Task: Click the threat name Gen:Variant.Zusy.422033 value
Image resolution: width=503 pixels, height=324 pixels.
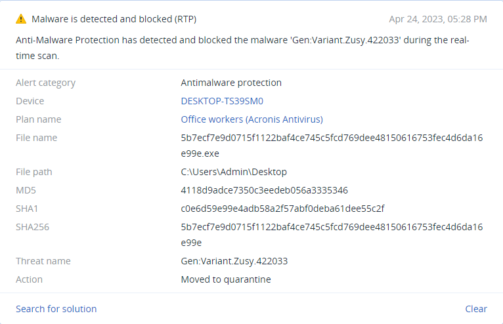Action: (x=234, y=261)
